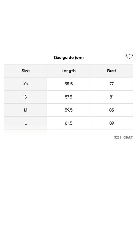Choose the L size row label
The image size is (137, 239).
tap(25, 123)
